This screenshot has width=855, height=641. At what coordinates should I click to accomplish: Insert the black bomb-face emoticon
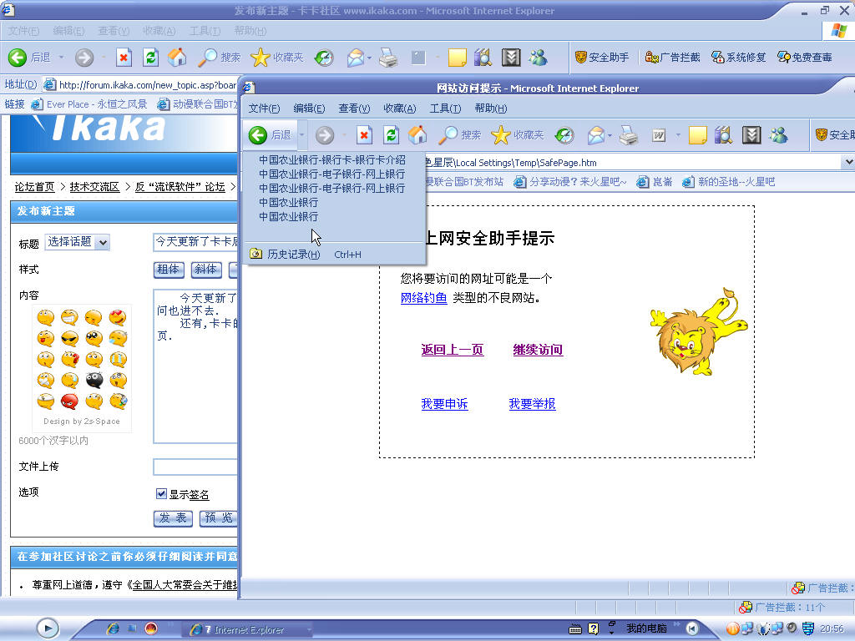pos(94,380)
